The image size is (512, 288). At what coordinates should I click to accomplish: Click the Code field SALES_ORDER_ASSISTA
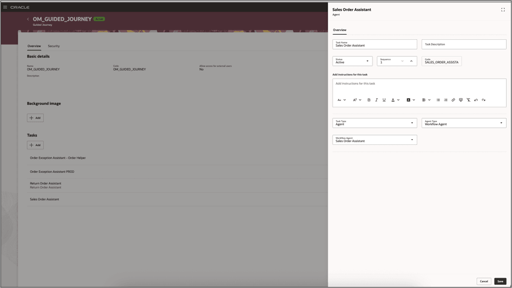click(x=441, y=61)
